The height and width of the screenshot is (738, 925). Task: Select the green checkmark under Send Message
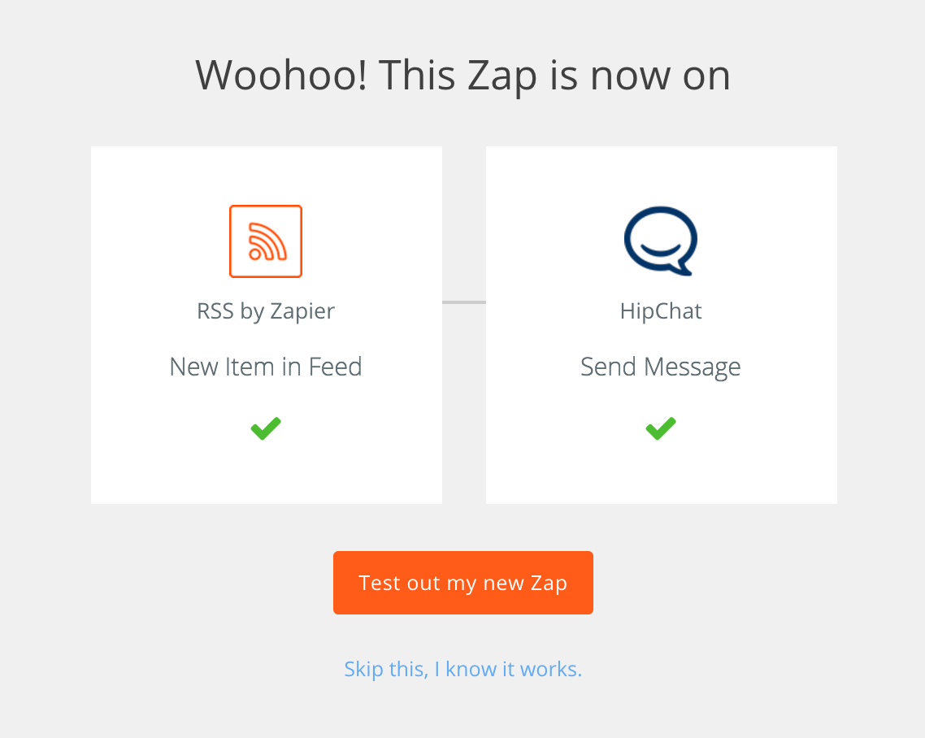[661, 428]
